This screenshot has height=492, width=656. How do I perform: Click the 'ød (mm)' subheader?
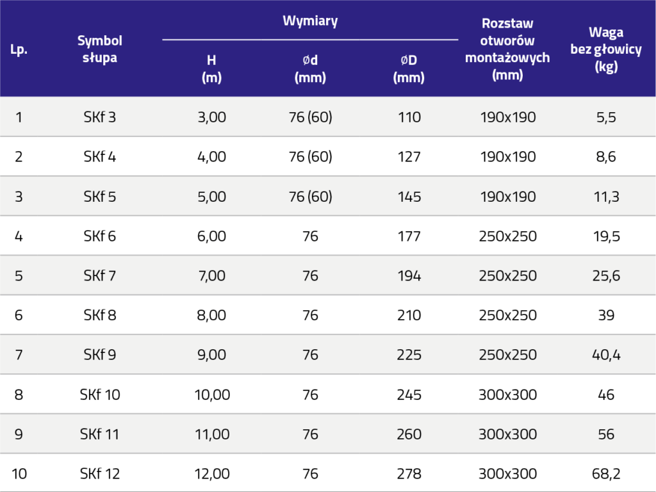(310, 69)
